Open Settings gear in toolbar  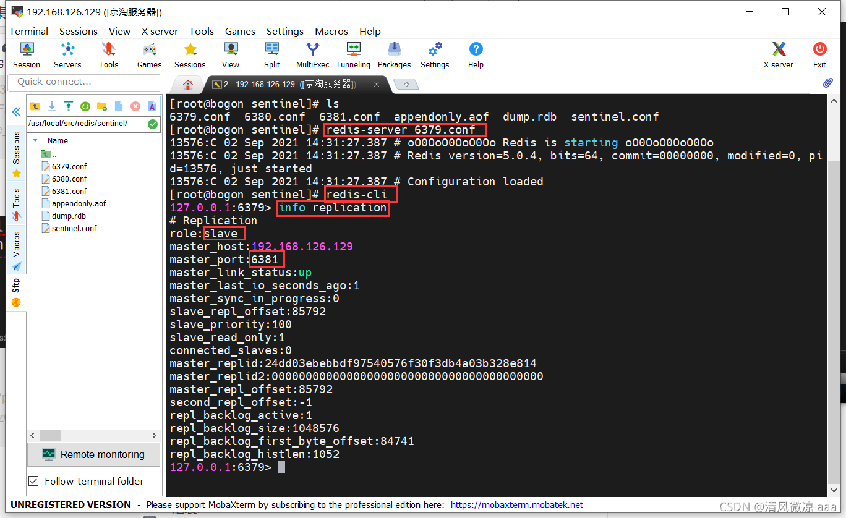(435, 55)
